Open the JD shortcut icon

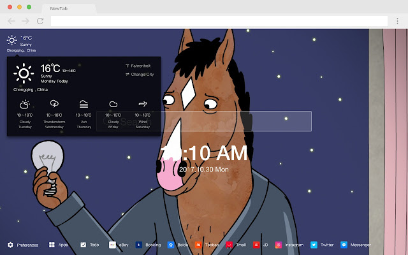click(x=256, y=245)
